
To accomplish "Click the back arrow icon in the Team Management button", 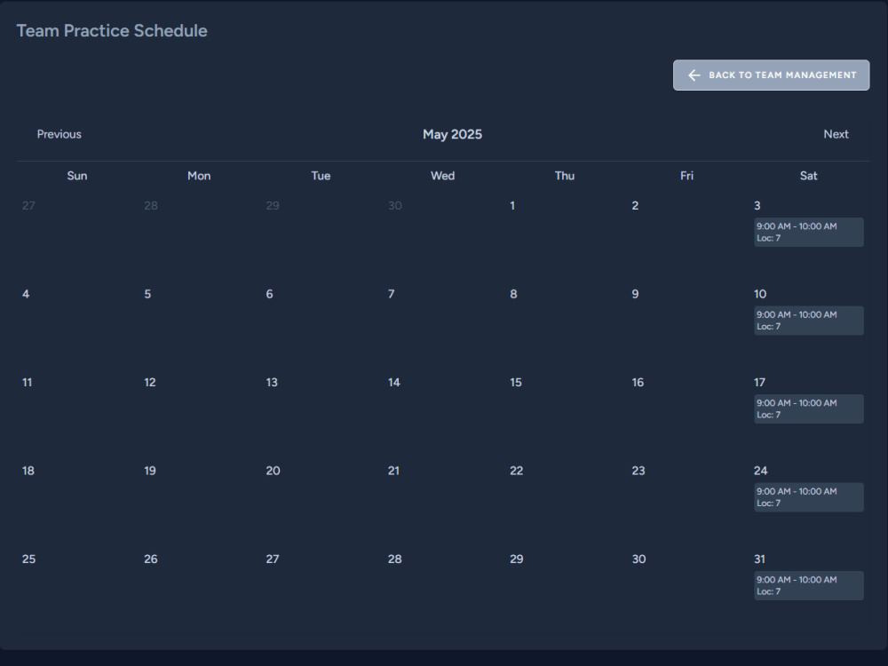I will pyautogui.click(x=694, y=75).
